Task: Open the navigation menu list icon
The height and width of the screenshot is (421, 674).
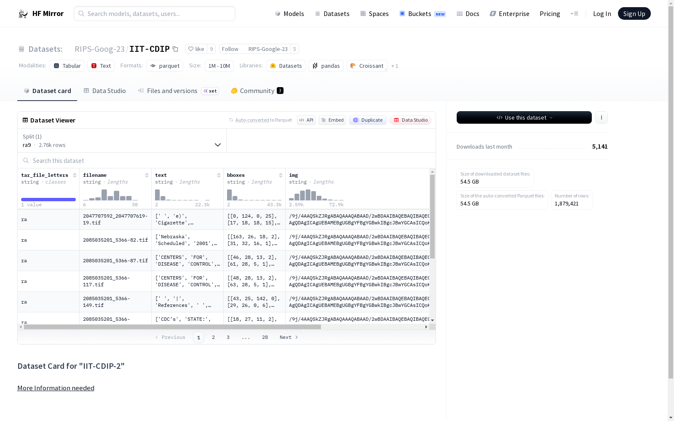Action: point(574,13)
